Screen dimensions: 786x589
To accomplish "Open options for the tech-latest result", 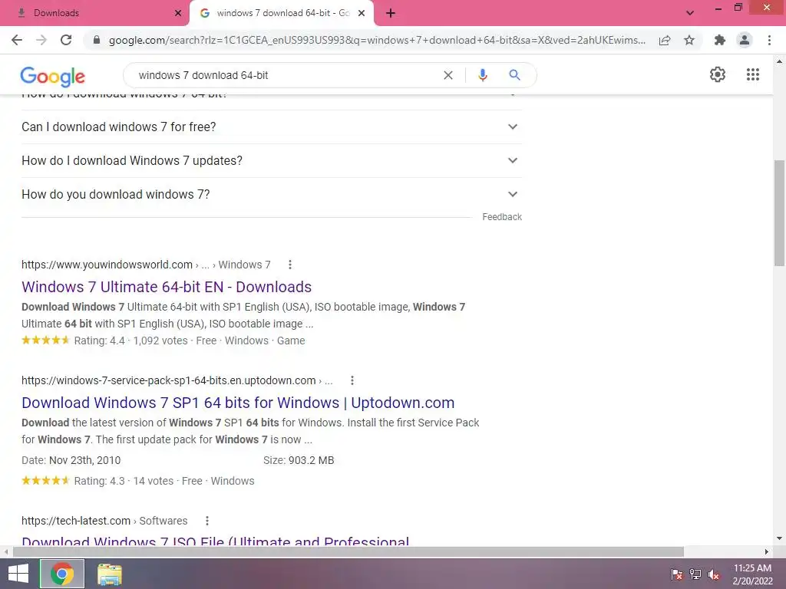I will point(207,521).
